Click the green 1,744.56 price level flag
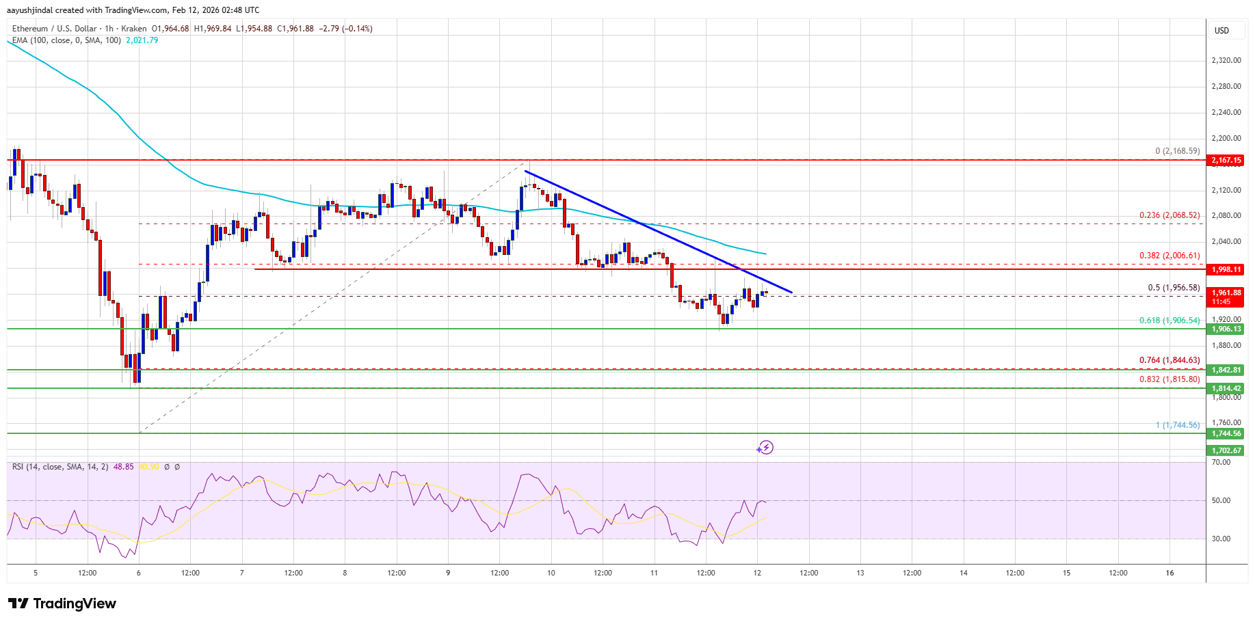This screenshot has height=624, width=1255. [1224, 433]
